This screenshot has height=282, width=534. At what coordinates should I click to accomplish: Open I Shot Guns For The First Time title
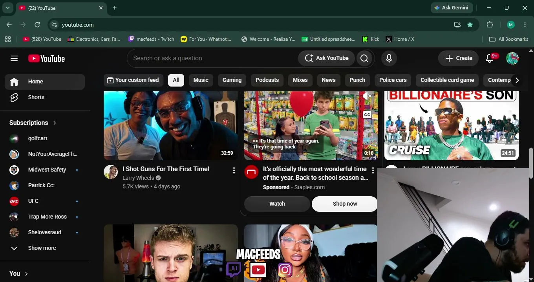[166, 169]
